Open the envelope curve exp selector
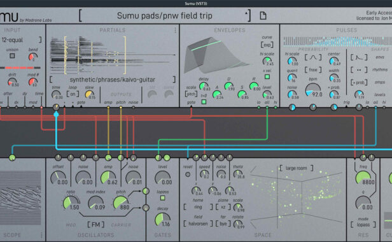The image size is (392, 242). coord(267,45)
